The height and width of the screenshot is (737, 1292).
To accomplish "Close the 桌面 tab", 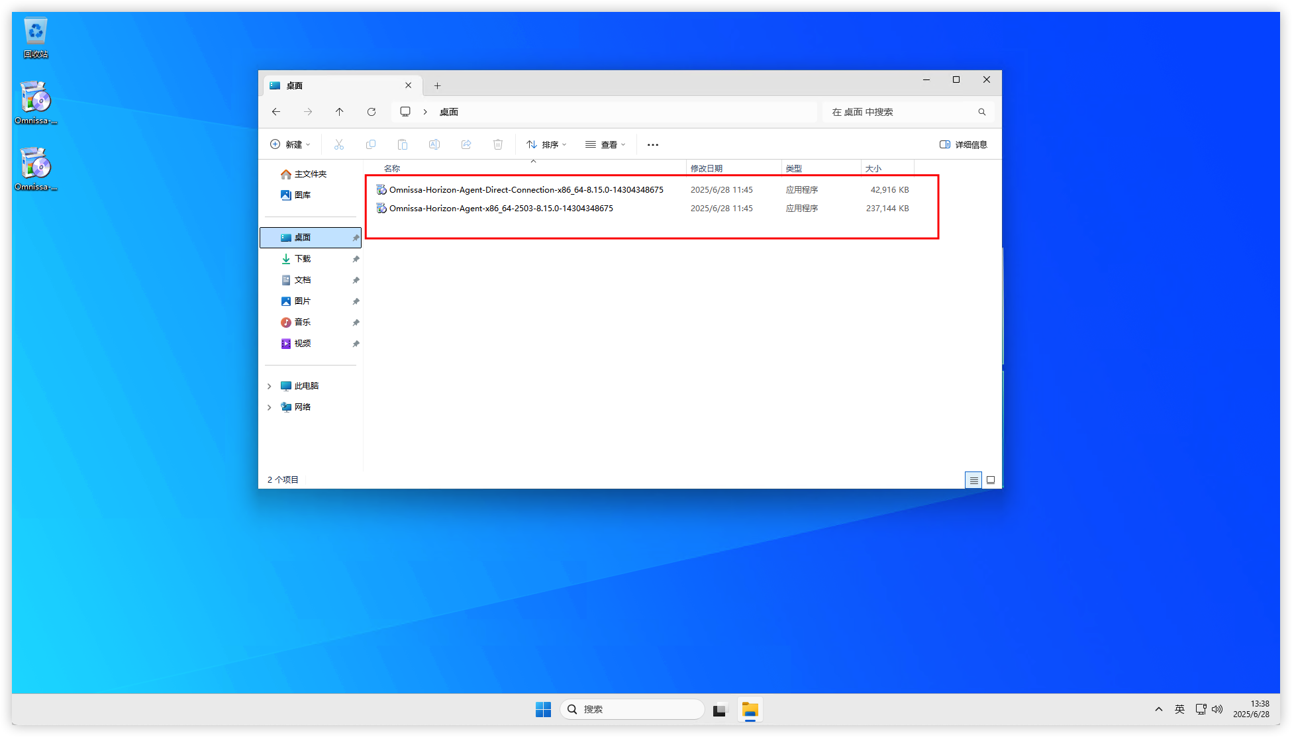I will (409, 85).
